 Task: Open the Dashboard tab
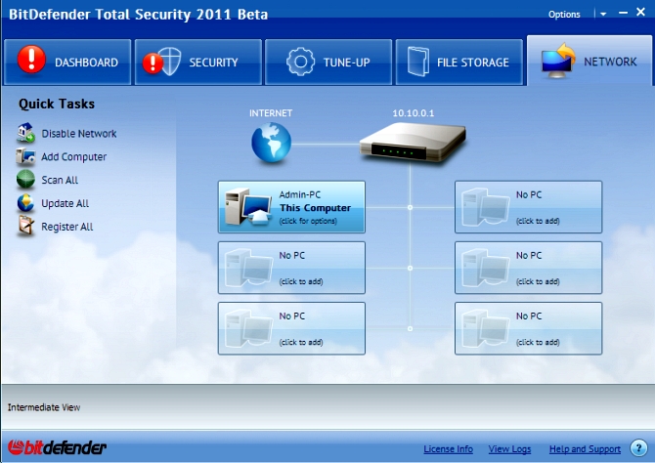click(67, 63)
